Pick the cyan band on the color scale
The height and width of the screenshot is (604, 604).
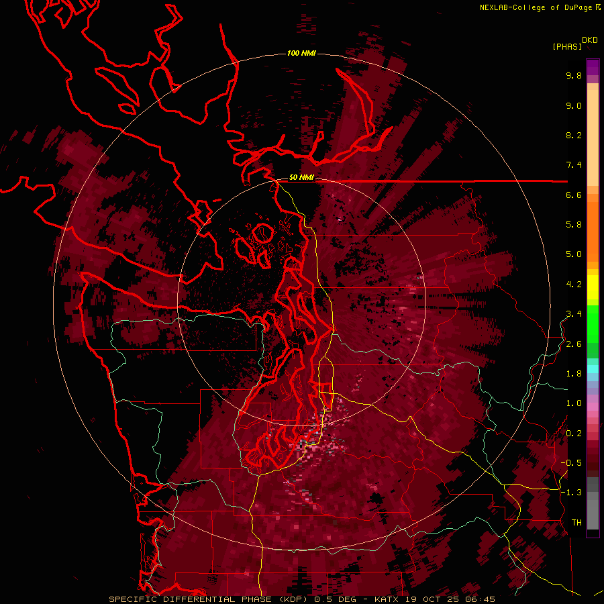tap(593, 369)
